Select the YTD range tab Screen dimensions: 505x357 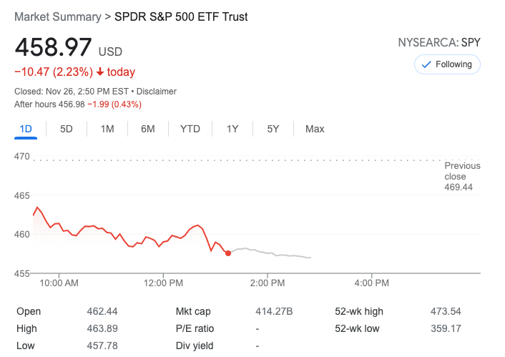coord(190,129)
